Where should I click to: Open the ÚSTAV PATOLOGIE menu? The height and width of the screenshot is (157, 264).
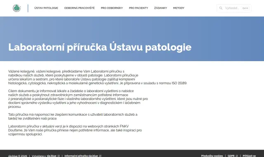[x=46, y=8]
